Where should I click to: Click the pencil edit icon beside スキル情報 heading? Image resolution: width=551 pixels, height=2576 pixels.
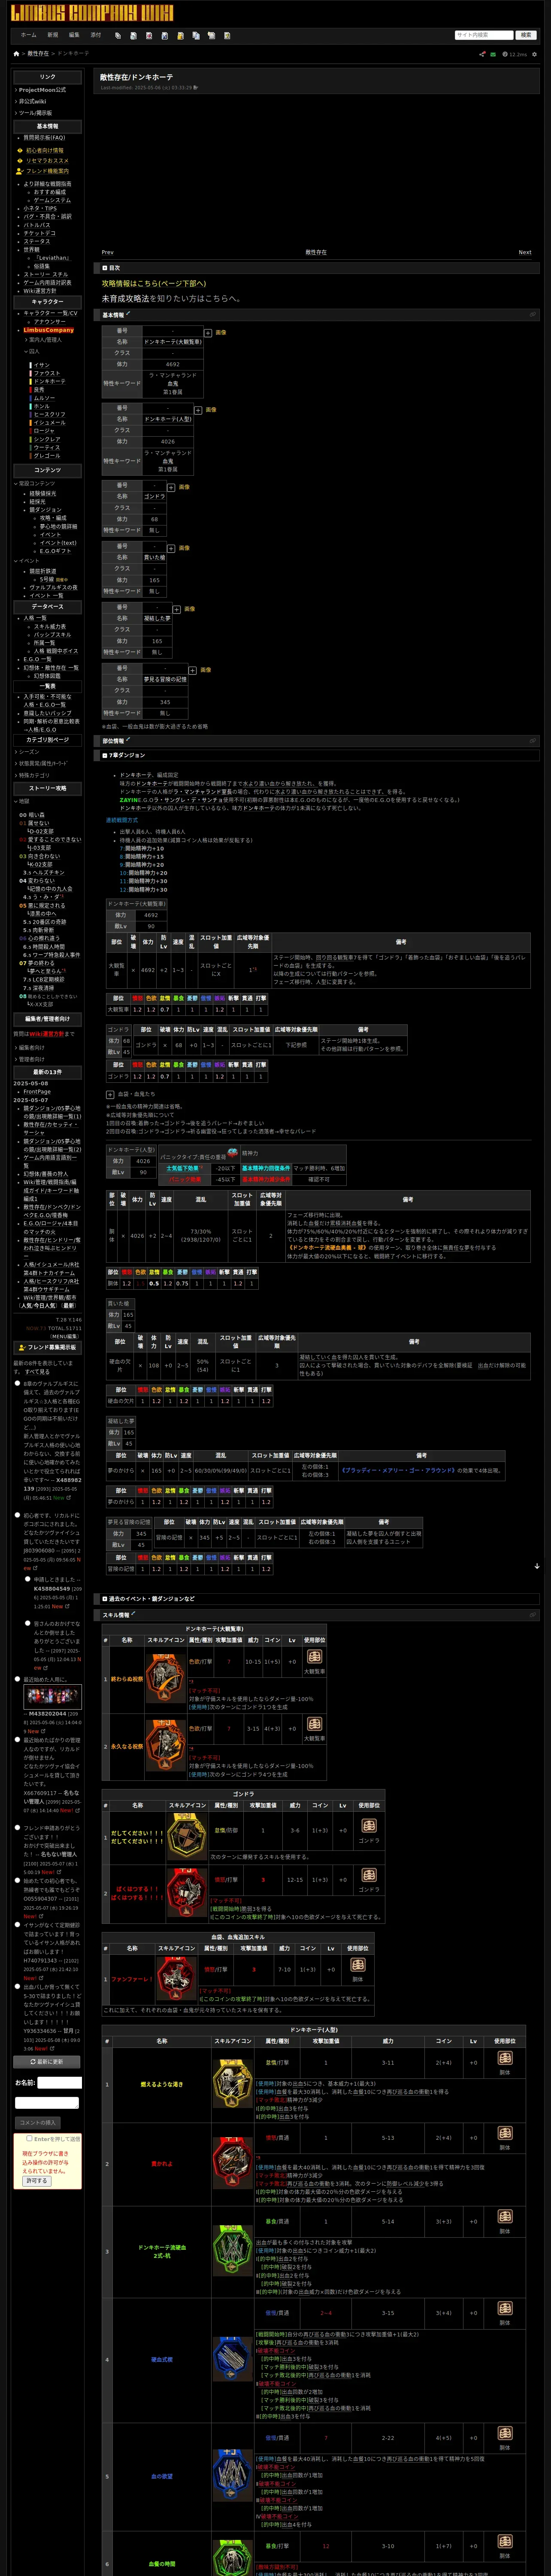pos(133,1614)
